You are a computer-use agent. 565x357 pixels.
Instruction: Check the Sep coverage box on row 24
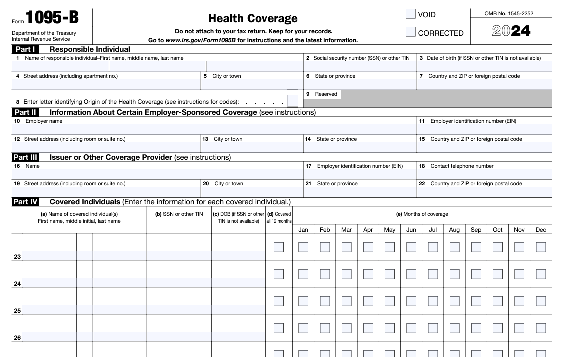(476, 274)
